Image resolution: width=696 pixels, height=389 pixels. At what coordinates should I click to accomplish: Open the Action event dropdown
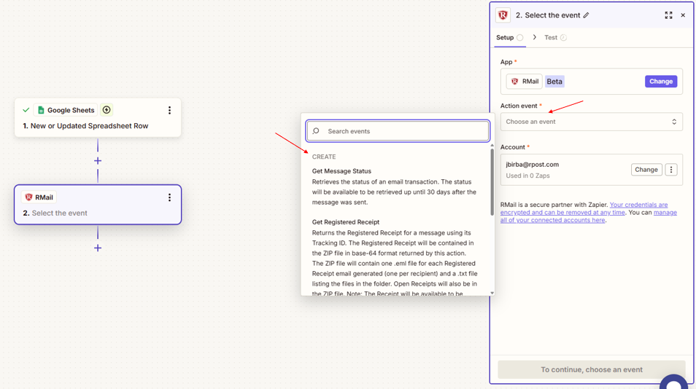click(591, 122)
